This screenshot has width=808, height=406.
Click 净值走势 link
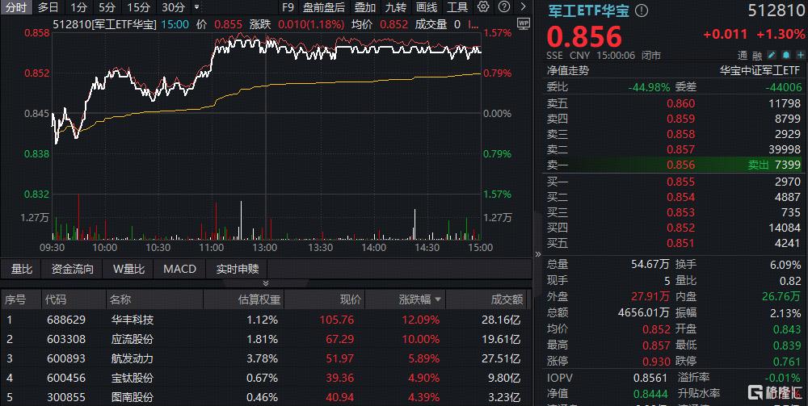tap(567, 71)
